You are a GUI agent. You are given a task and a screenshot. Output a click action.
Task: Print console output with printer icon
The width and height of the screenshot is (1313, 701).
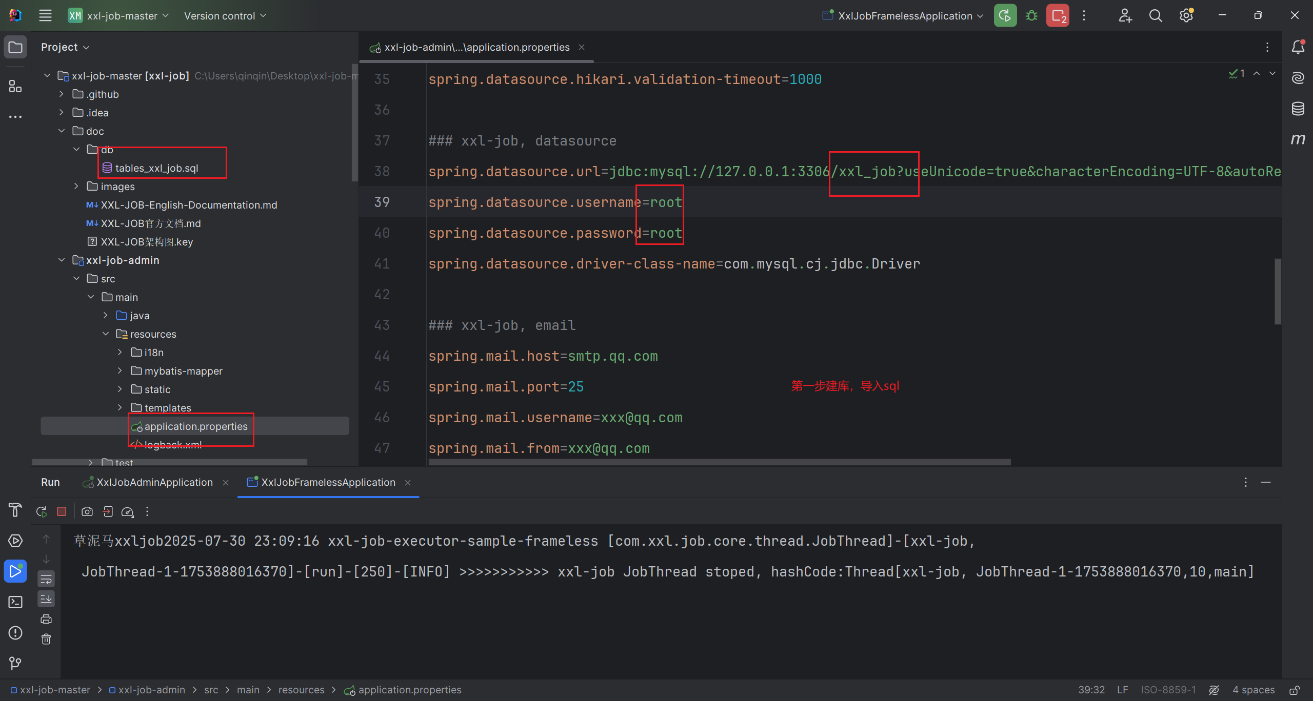coord(46,619)
